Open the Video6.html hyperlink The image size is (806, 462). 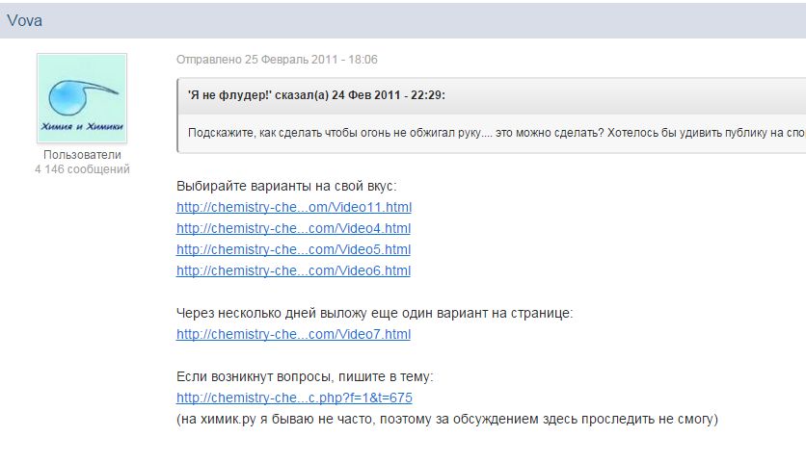coord(293,270)
